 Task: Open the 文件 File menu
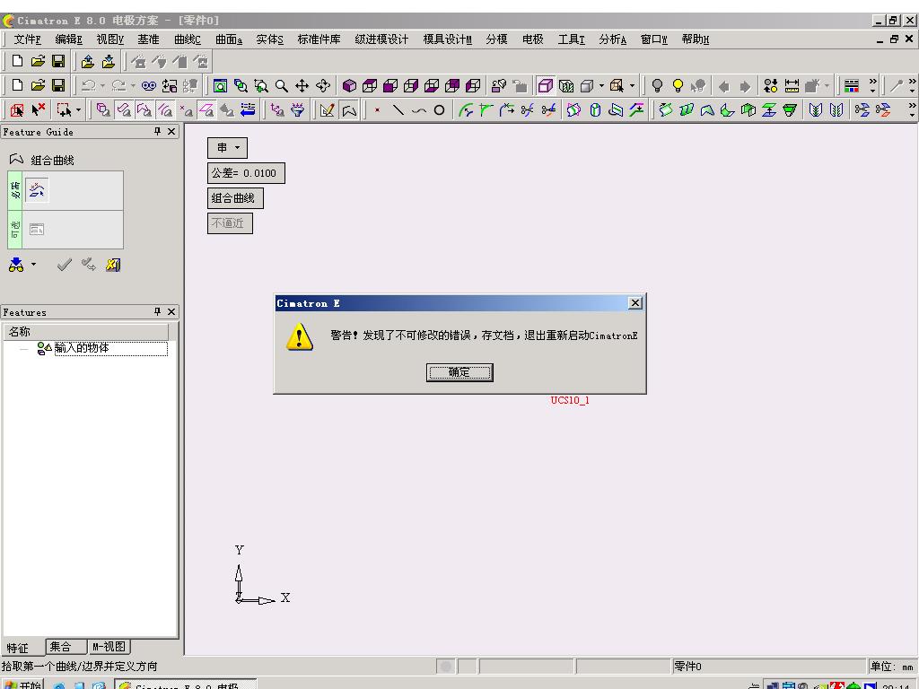[28, 39]
